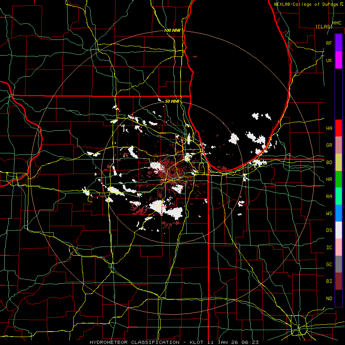Click the 'RF' legend label

point(329,43)
